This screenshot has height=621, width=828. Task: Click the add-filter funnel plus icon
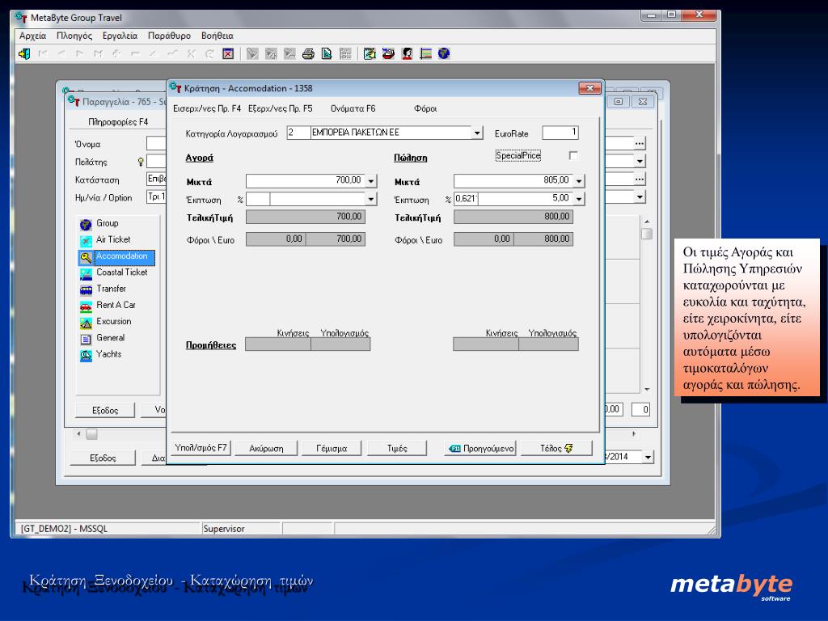tap(271, 53)
